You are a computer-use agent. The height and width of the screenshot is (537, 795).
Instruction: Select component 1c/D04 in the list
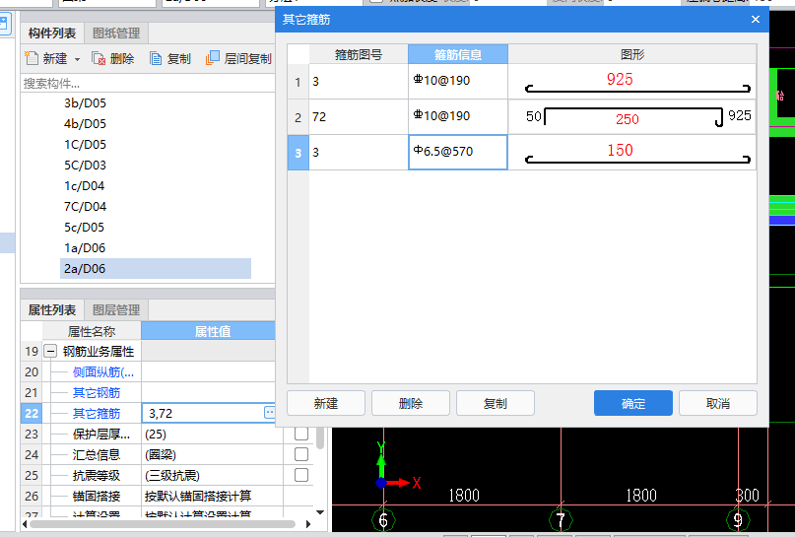pos(84,186)
